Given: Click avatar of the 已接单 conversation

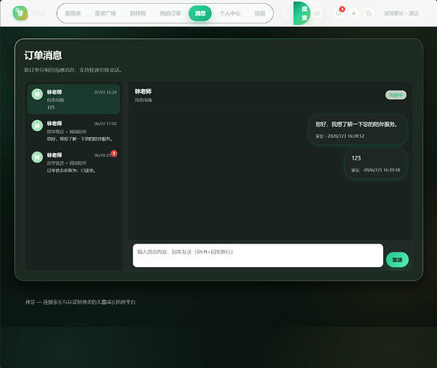Looking at the screenshot, I should [x=37, y=158].
